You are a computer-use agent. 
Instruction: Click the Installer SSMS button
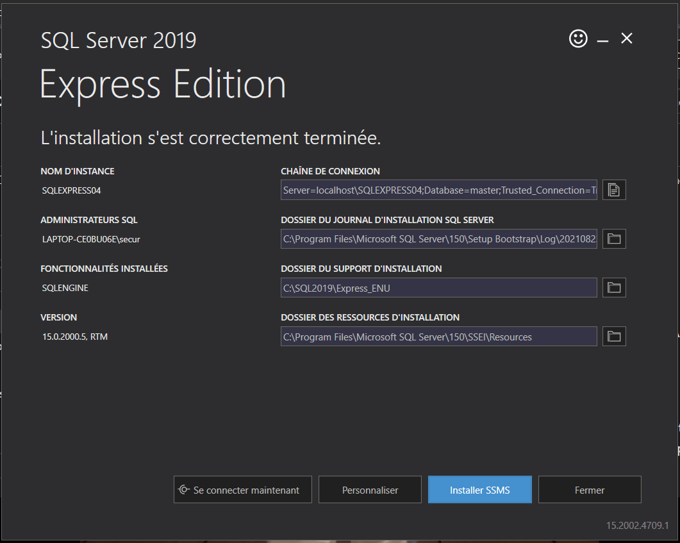point(479,490)
